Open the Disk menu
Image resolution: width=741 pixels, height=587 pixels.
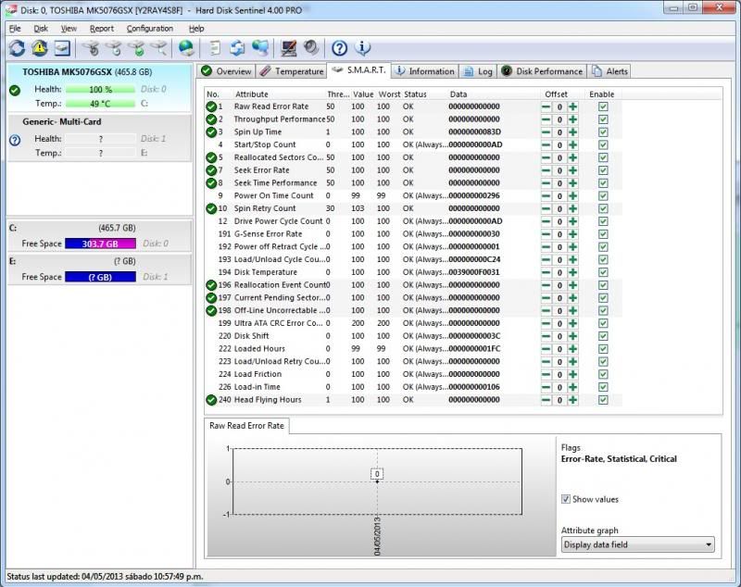tap(41, 29)
